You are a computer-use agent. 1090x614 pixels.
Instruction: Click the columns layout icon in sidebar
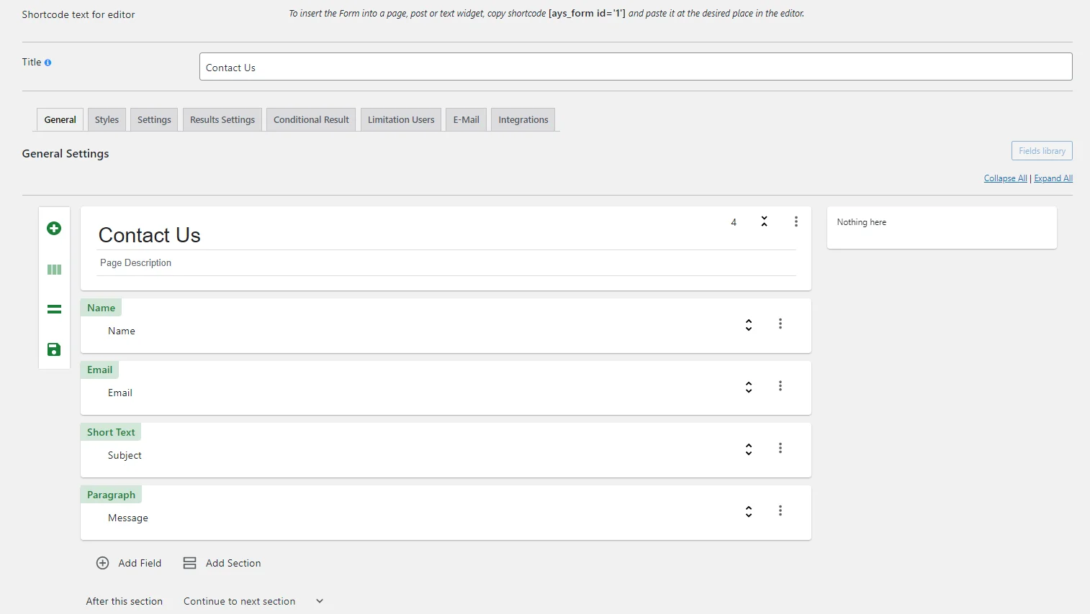(x=54, y=270)
